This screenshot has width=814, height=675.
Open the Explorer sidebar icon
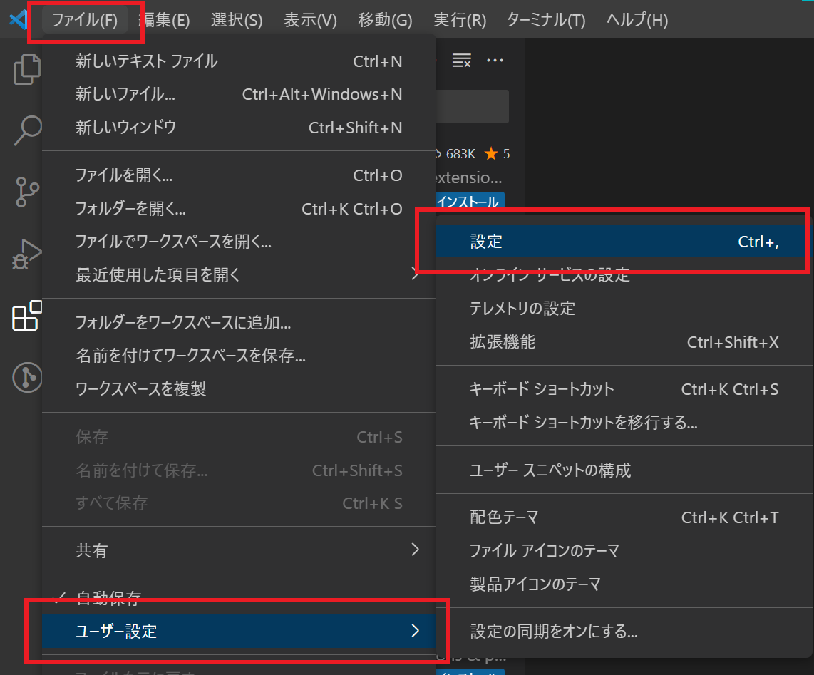(26, 69)
